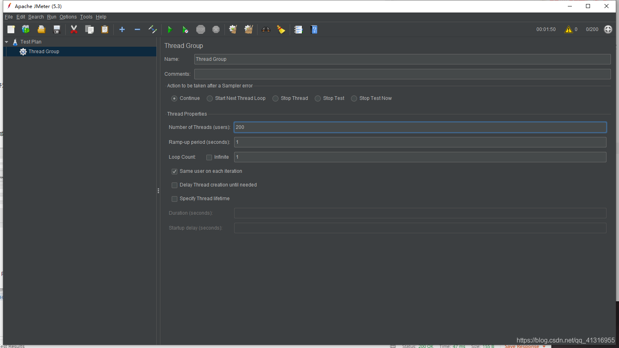This screenshot has height=348, width=619.
Task: Click the Cut scissors icon
Action: [x=74, y=29]
